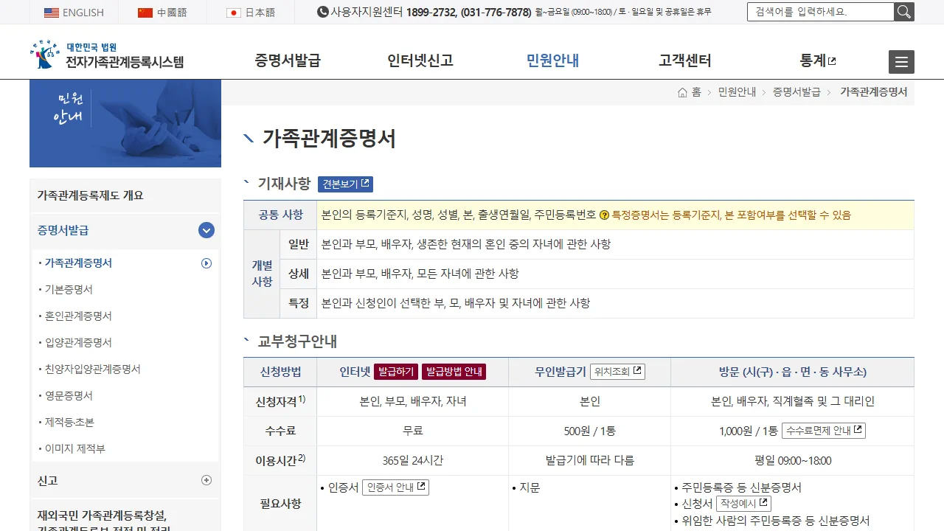Select 기본증명서 in sidebar

tap(69, 289)
